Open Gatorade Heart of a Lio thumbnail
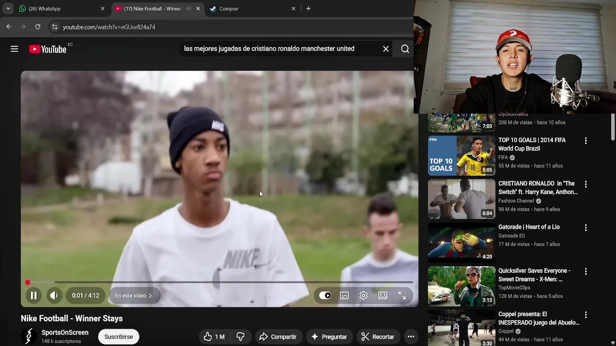The height and width of the screenshot is (346, 616). pos(462,243)
